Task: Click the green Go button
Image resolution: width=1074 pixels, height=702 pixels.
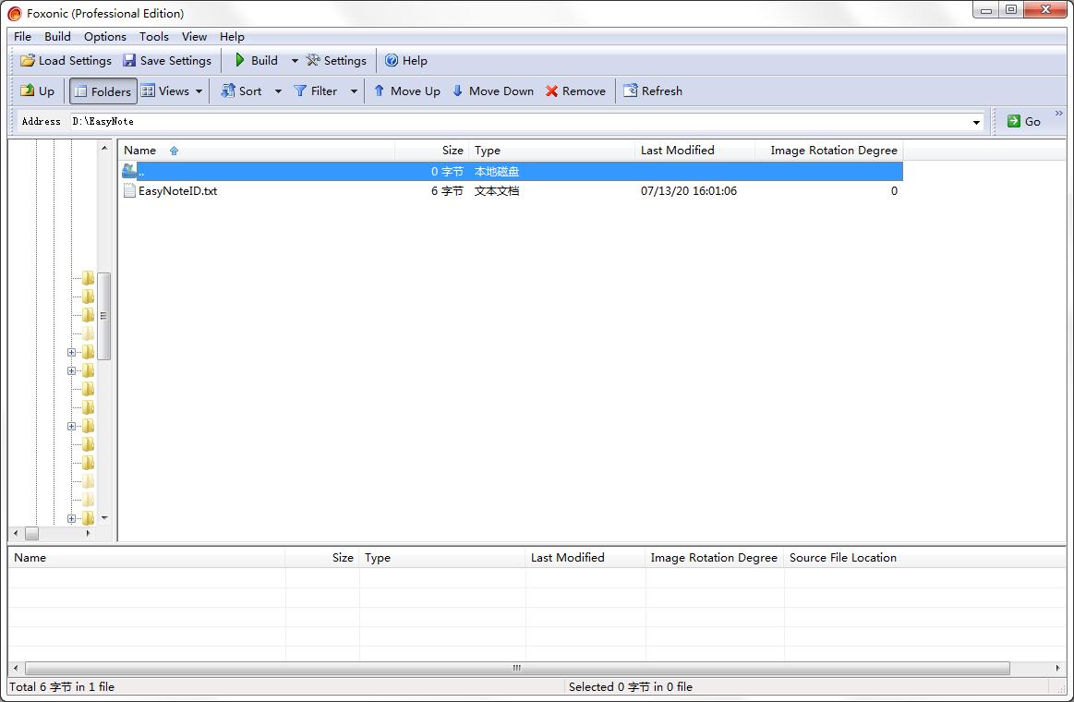Action: (1024, 121)
